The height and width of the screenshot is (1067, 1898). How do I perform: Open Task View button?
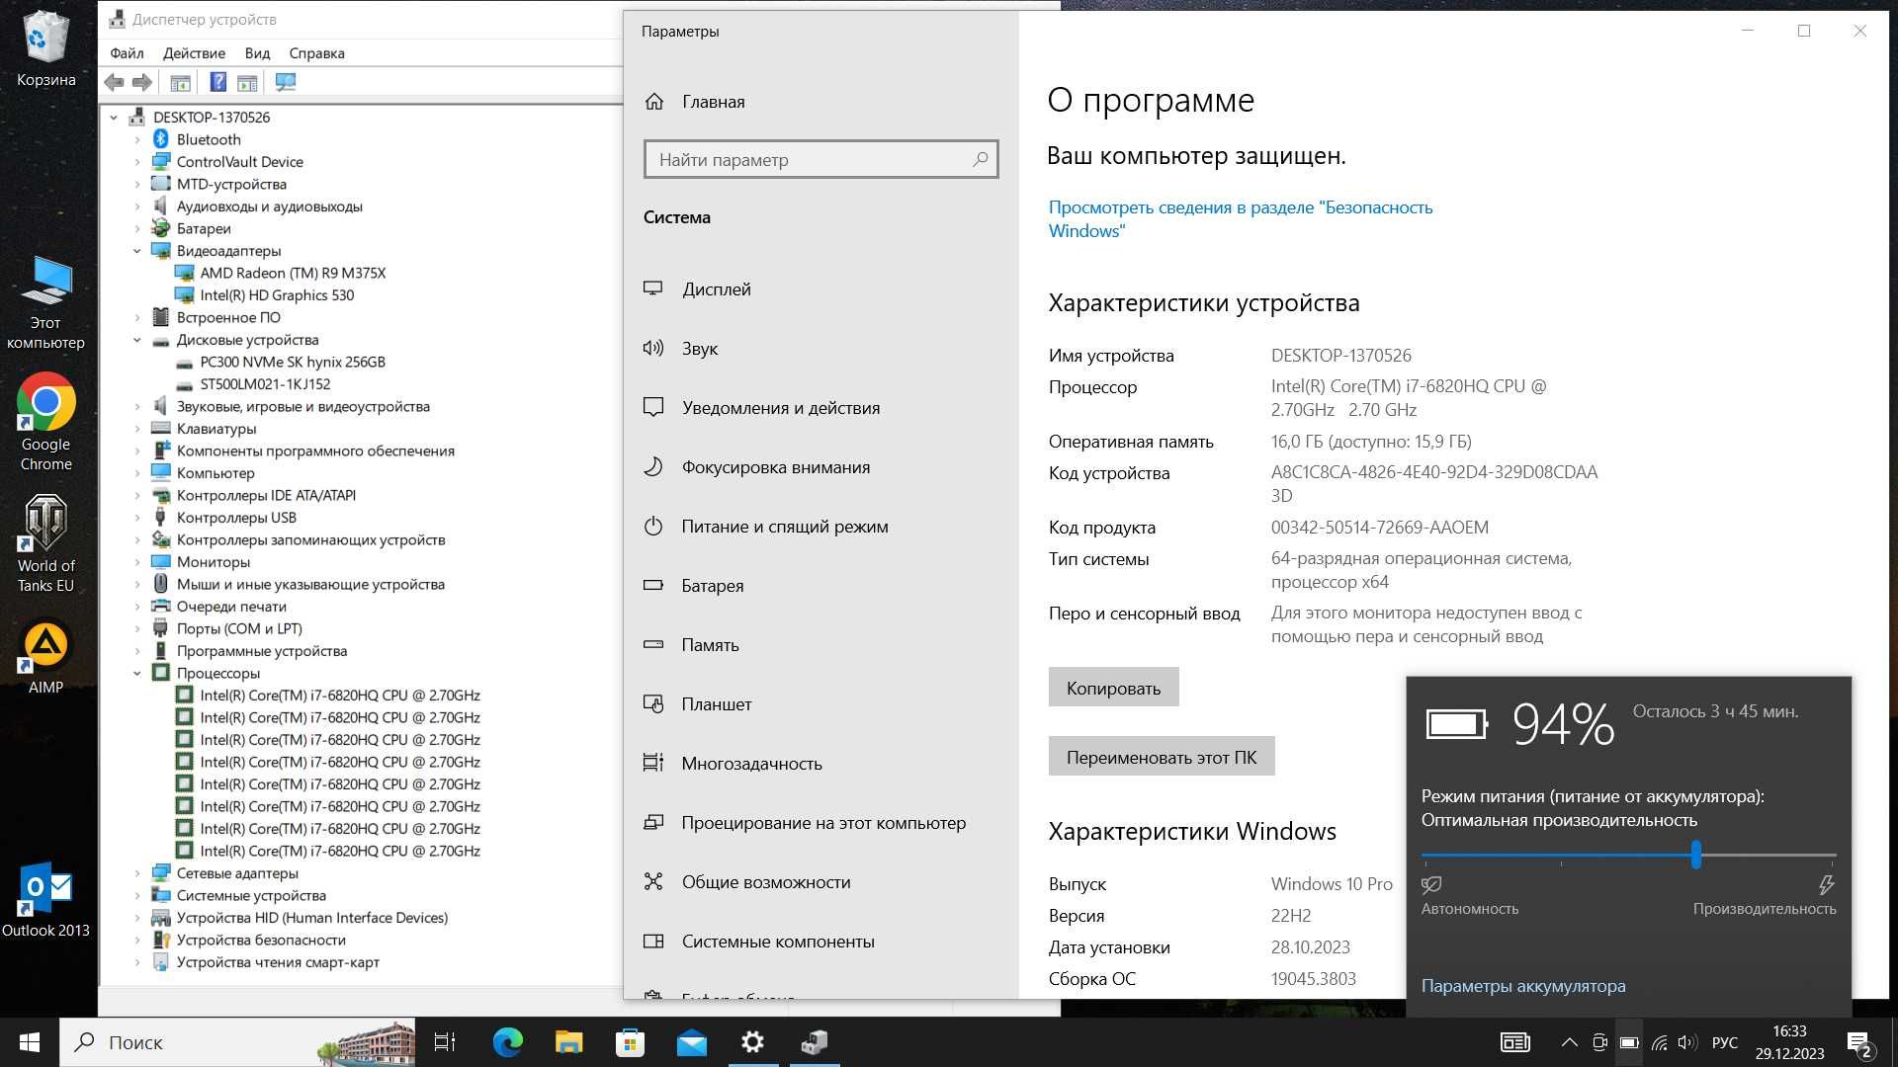tap(445, 1041)
